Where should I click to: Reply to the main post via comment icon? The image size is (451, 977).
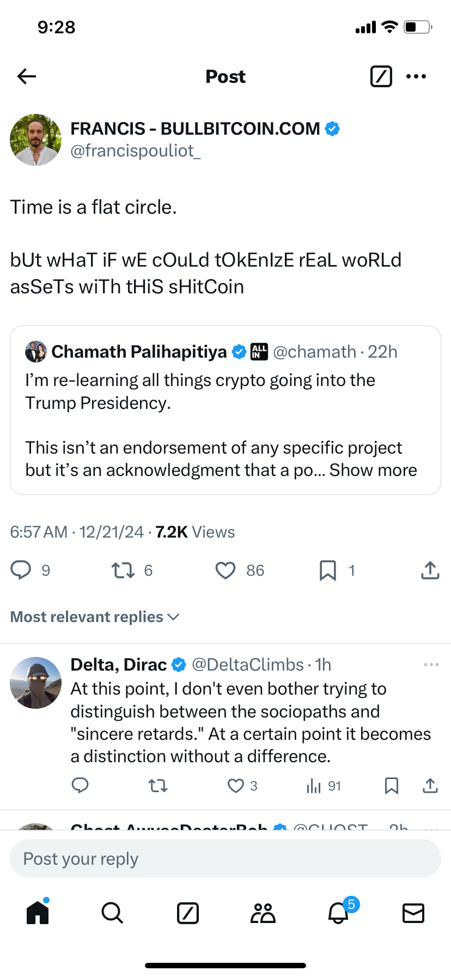[21, 570]
